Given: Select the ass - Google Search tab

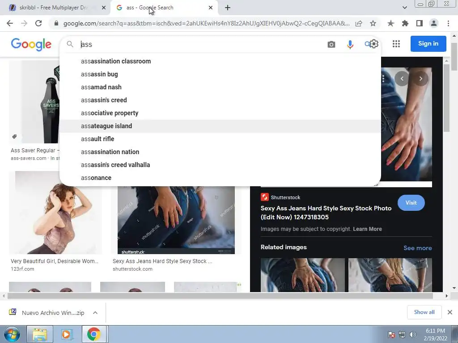Looking at the screenshot, I should point(164,8).
